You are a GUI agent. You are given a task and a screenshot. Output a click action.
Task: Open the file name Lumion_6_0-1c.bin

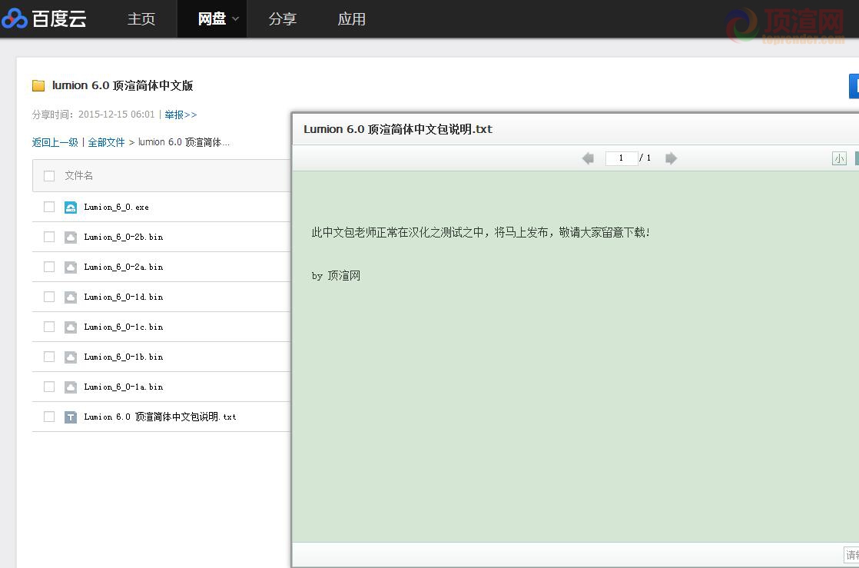tap(123, 327)
